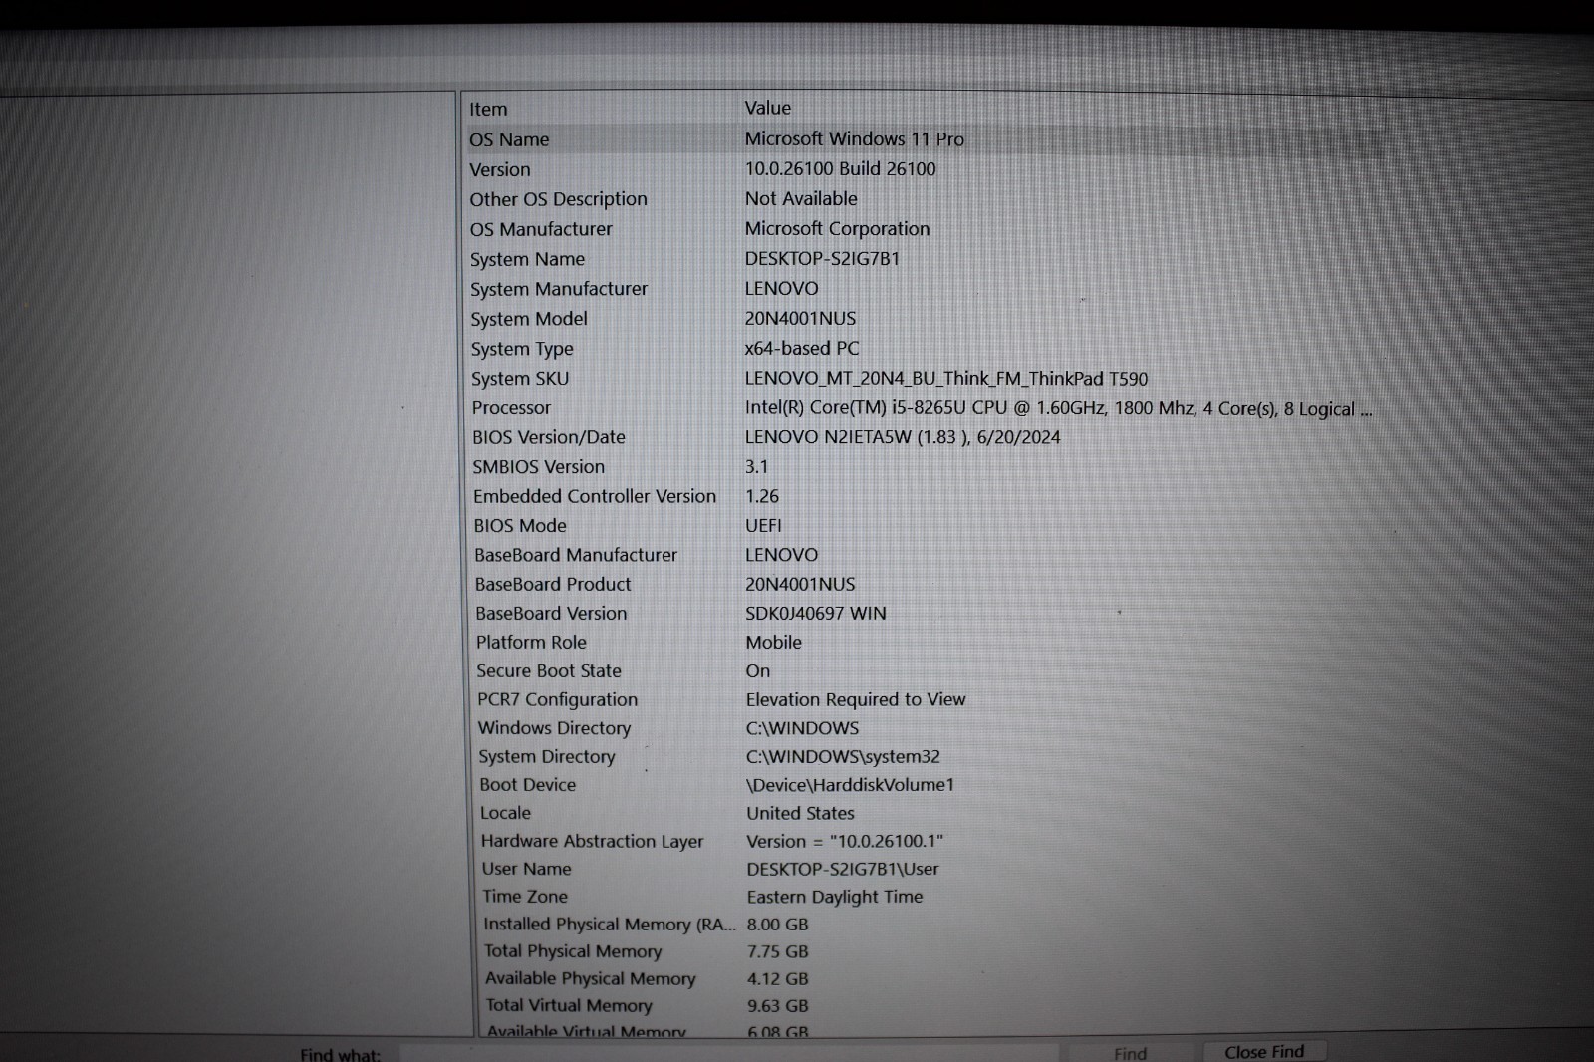Viewport: 1594px width, 1062px height.
Task: Select the System SKU row label
Action: 520,379
